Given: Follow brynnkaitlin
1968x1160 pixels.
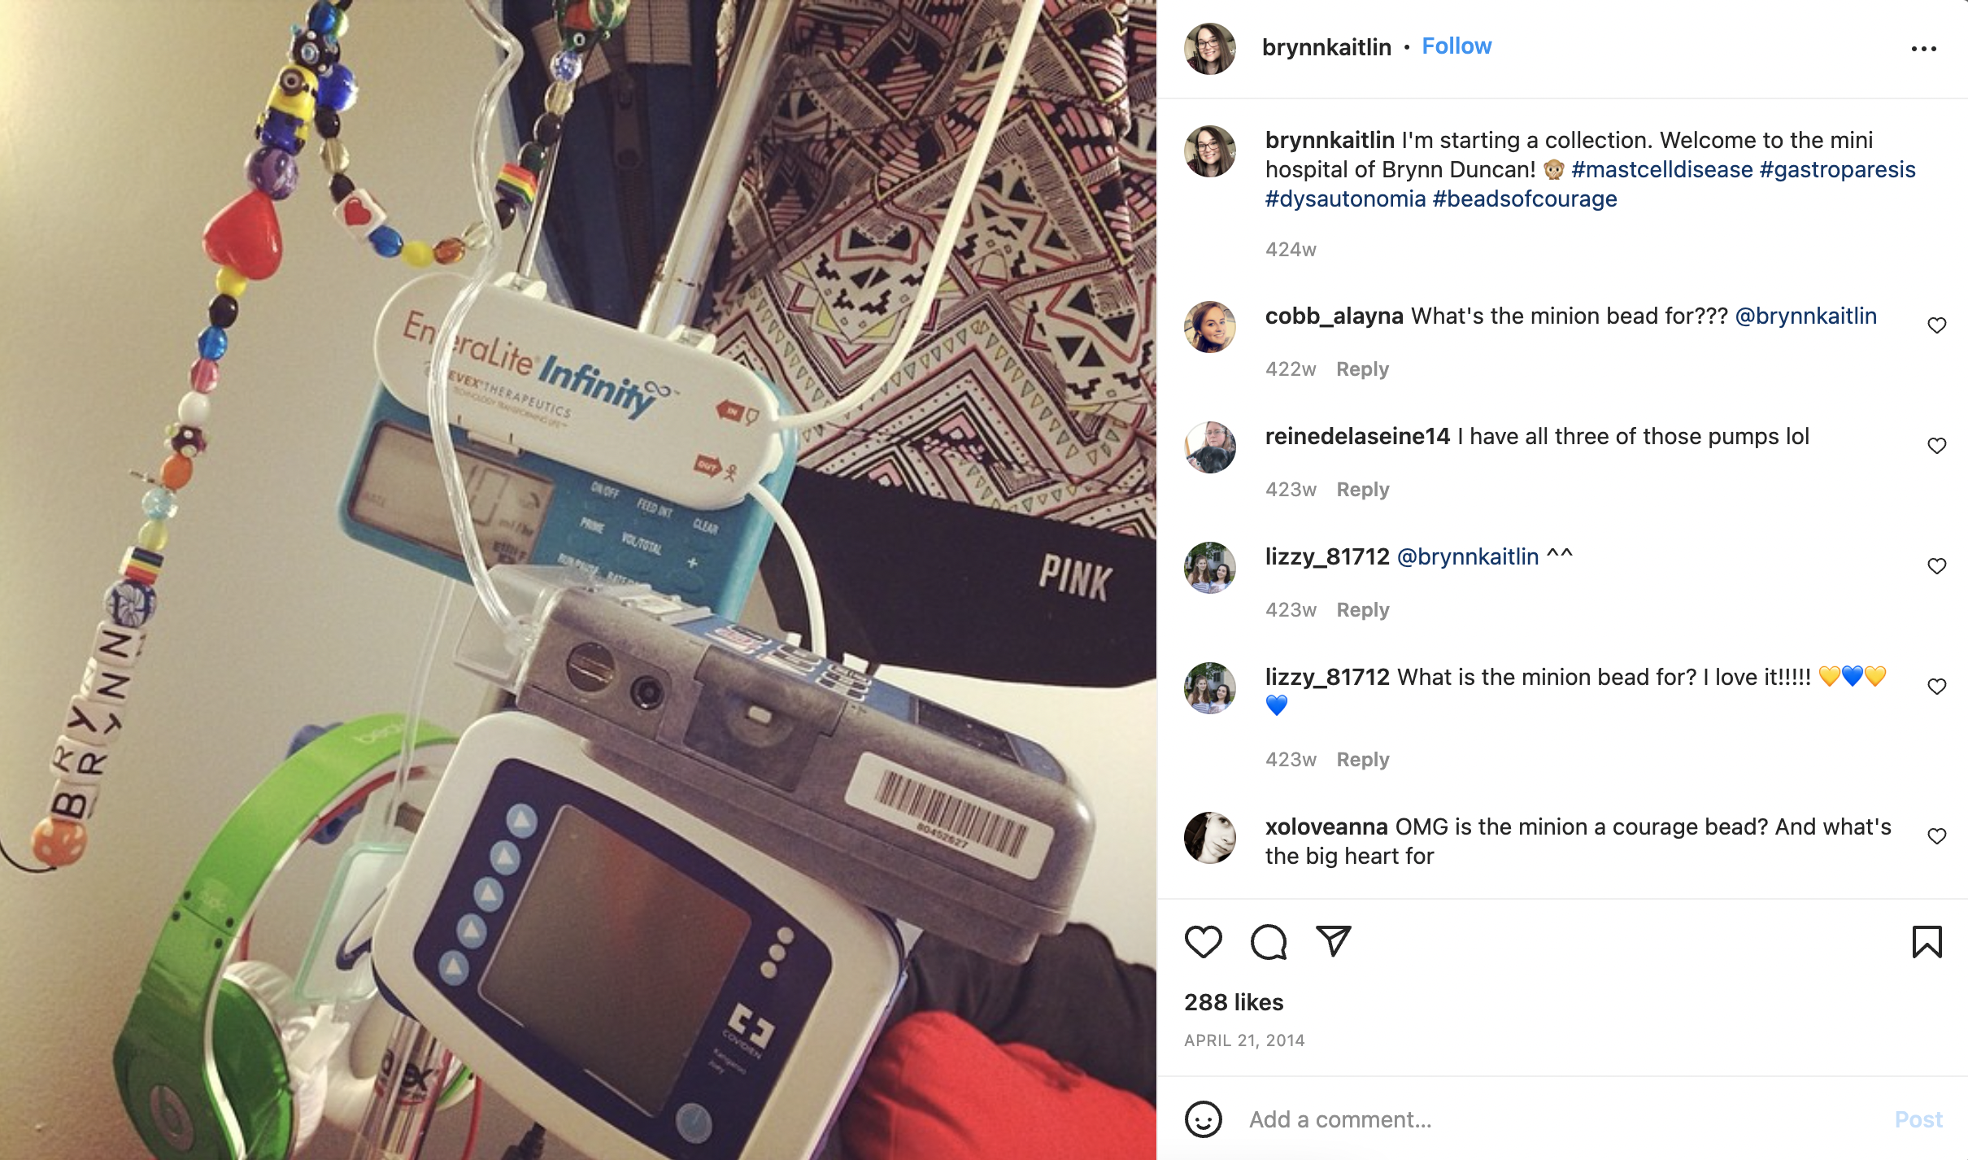Looking at the screenshot, I should pyautogui.click(x=1456, y=46).
